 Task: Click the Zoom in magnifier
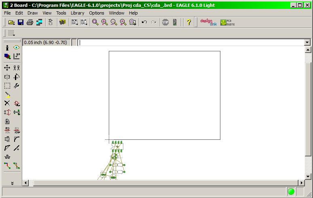click(105, 22)
